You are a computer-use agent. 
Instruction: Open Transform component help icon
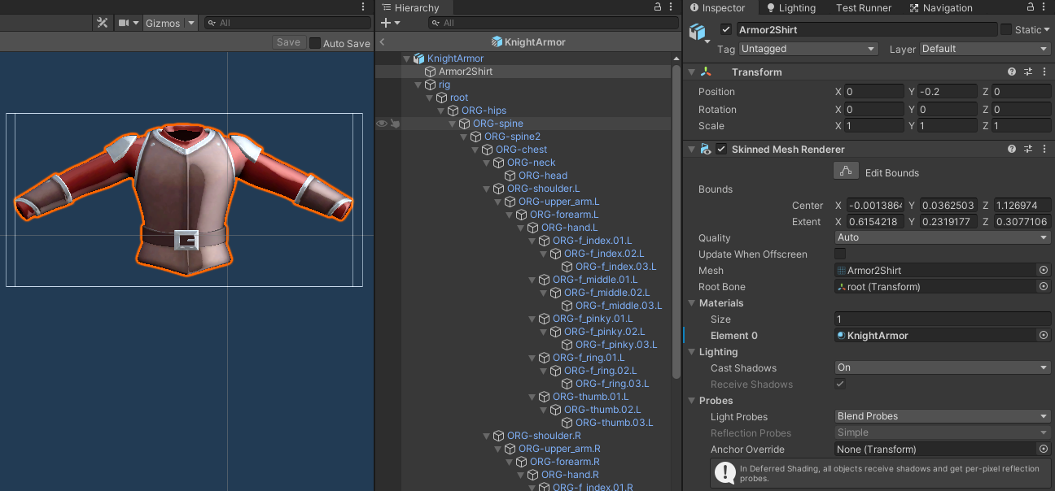click(x=1012, y=72)
